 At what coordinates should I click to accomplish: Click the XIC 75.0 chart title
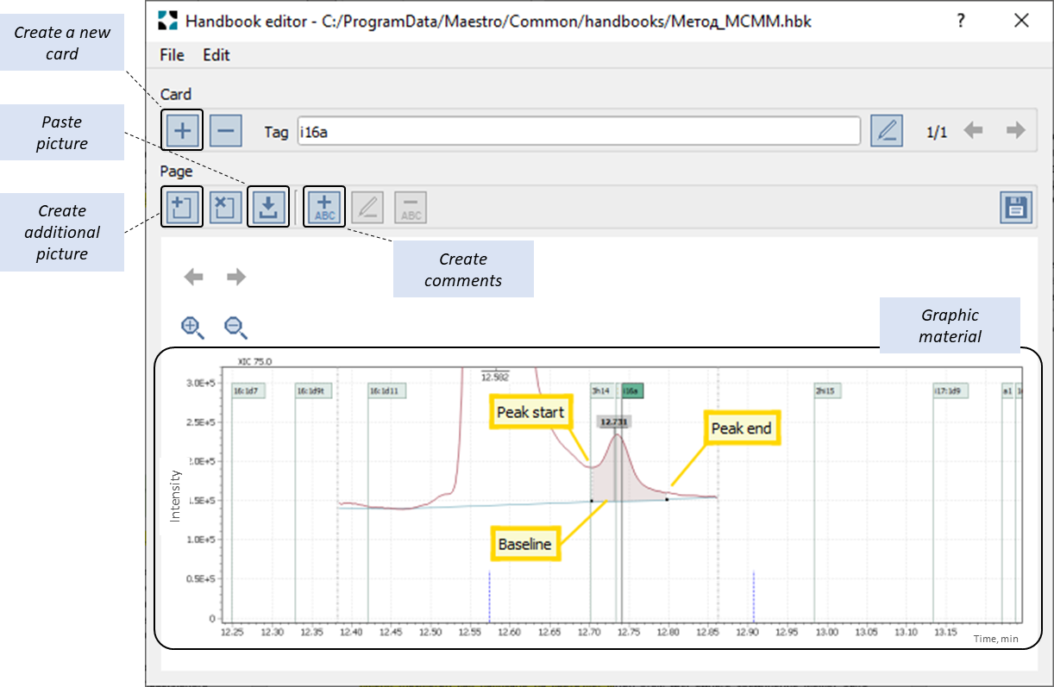[x=254, y=362]
